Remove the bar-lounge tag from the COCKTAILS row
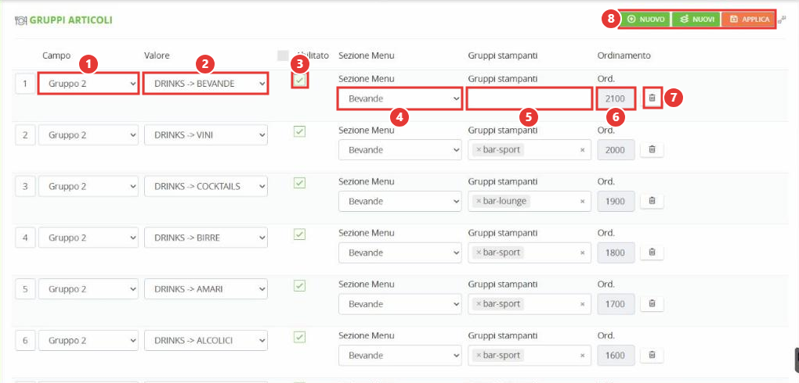 [x=479, y=202]
